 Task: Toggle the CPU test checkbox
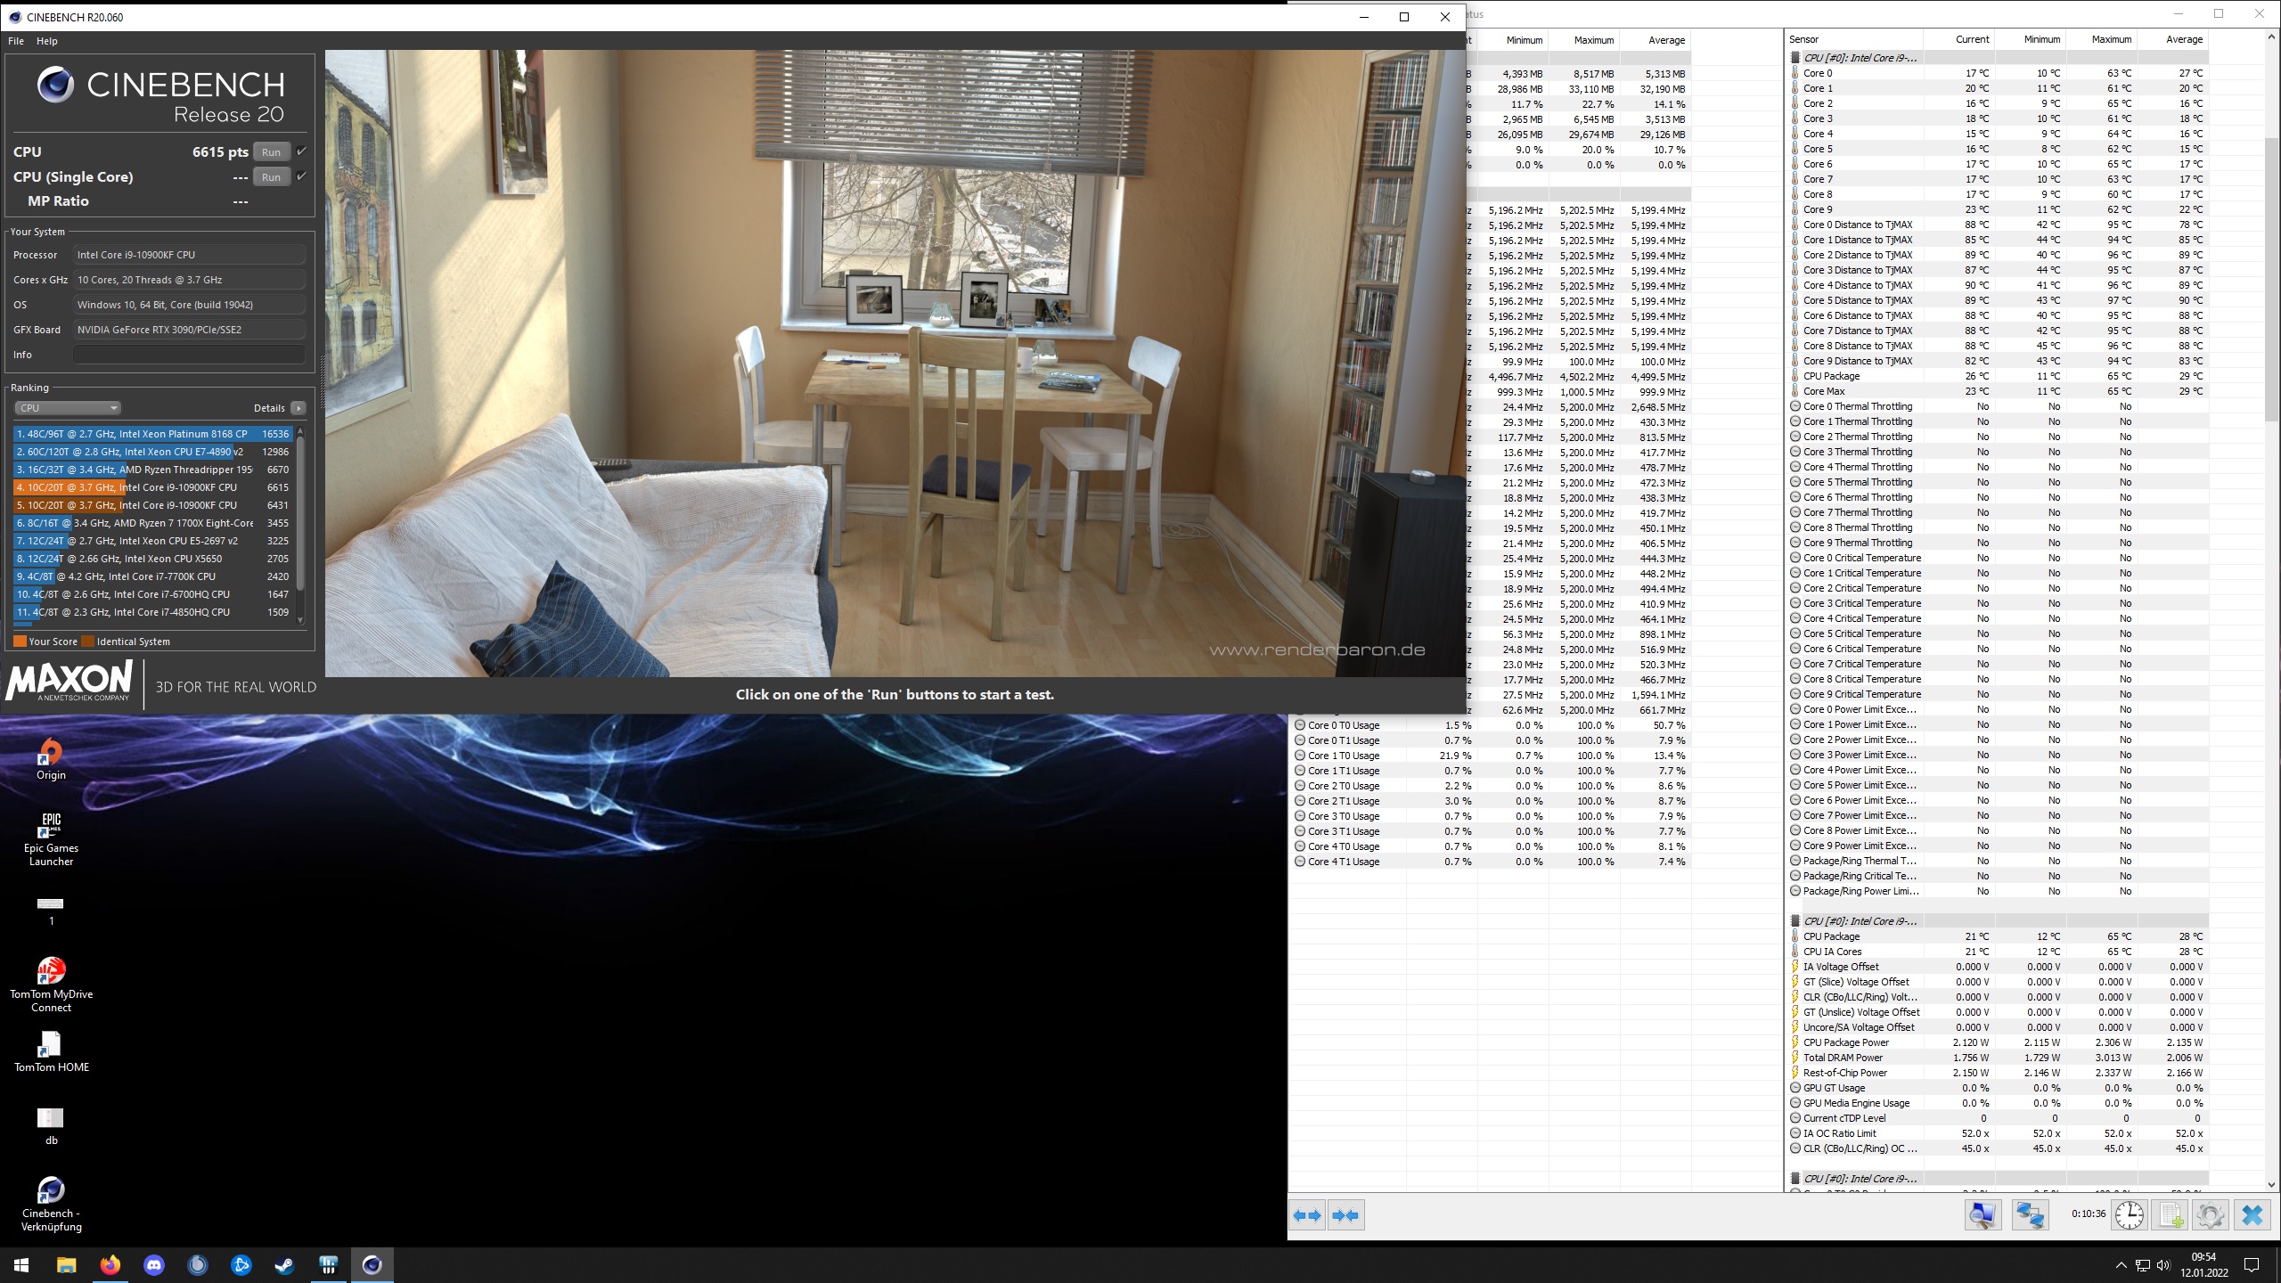[301, 151]
